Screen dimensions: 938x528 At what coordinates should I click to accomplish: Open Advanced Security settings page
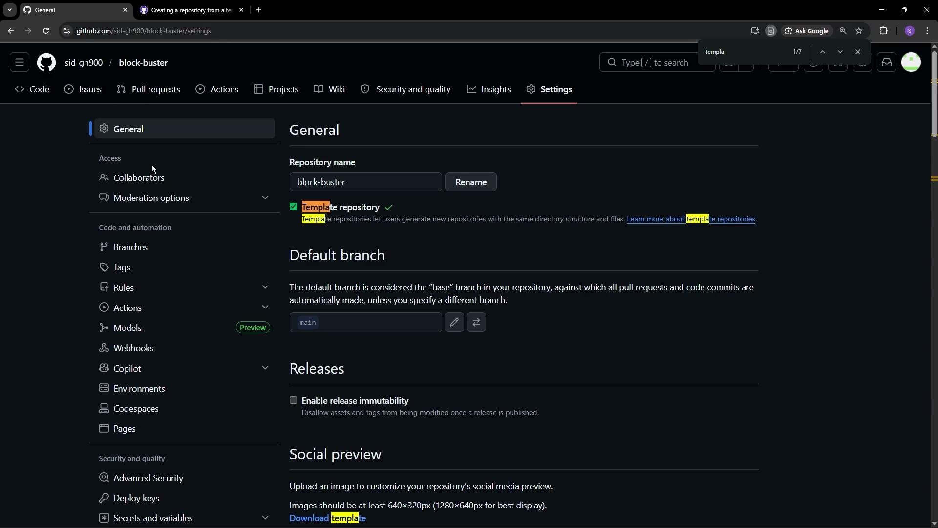pos(184,478)
